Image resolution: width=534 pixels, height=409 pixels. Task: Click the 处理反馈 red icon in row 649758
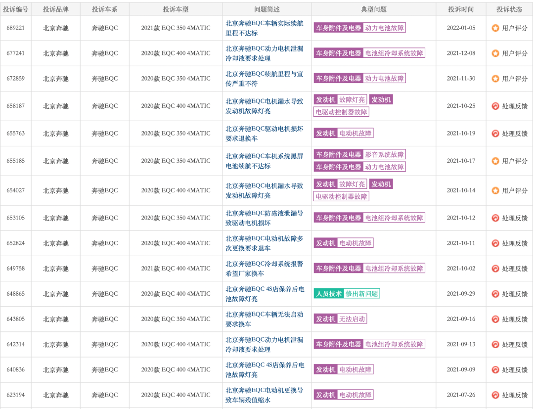click(495, 269)
